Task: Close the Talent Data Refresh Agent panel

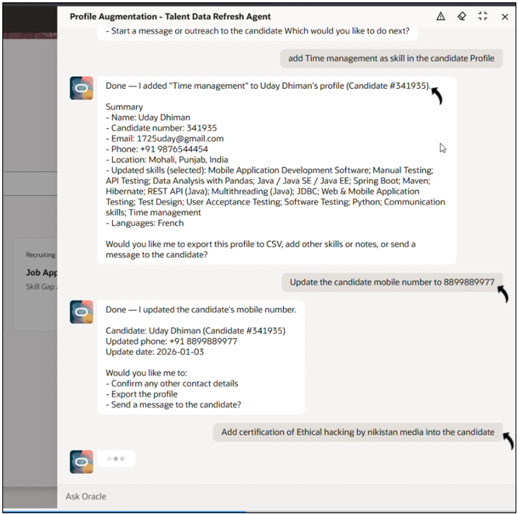Action: [505, 16]
